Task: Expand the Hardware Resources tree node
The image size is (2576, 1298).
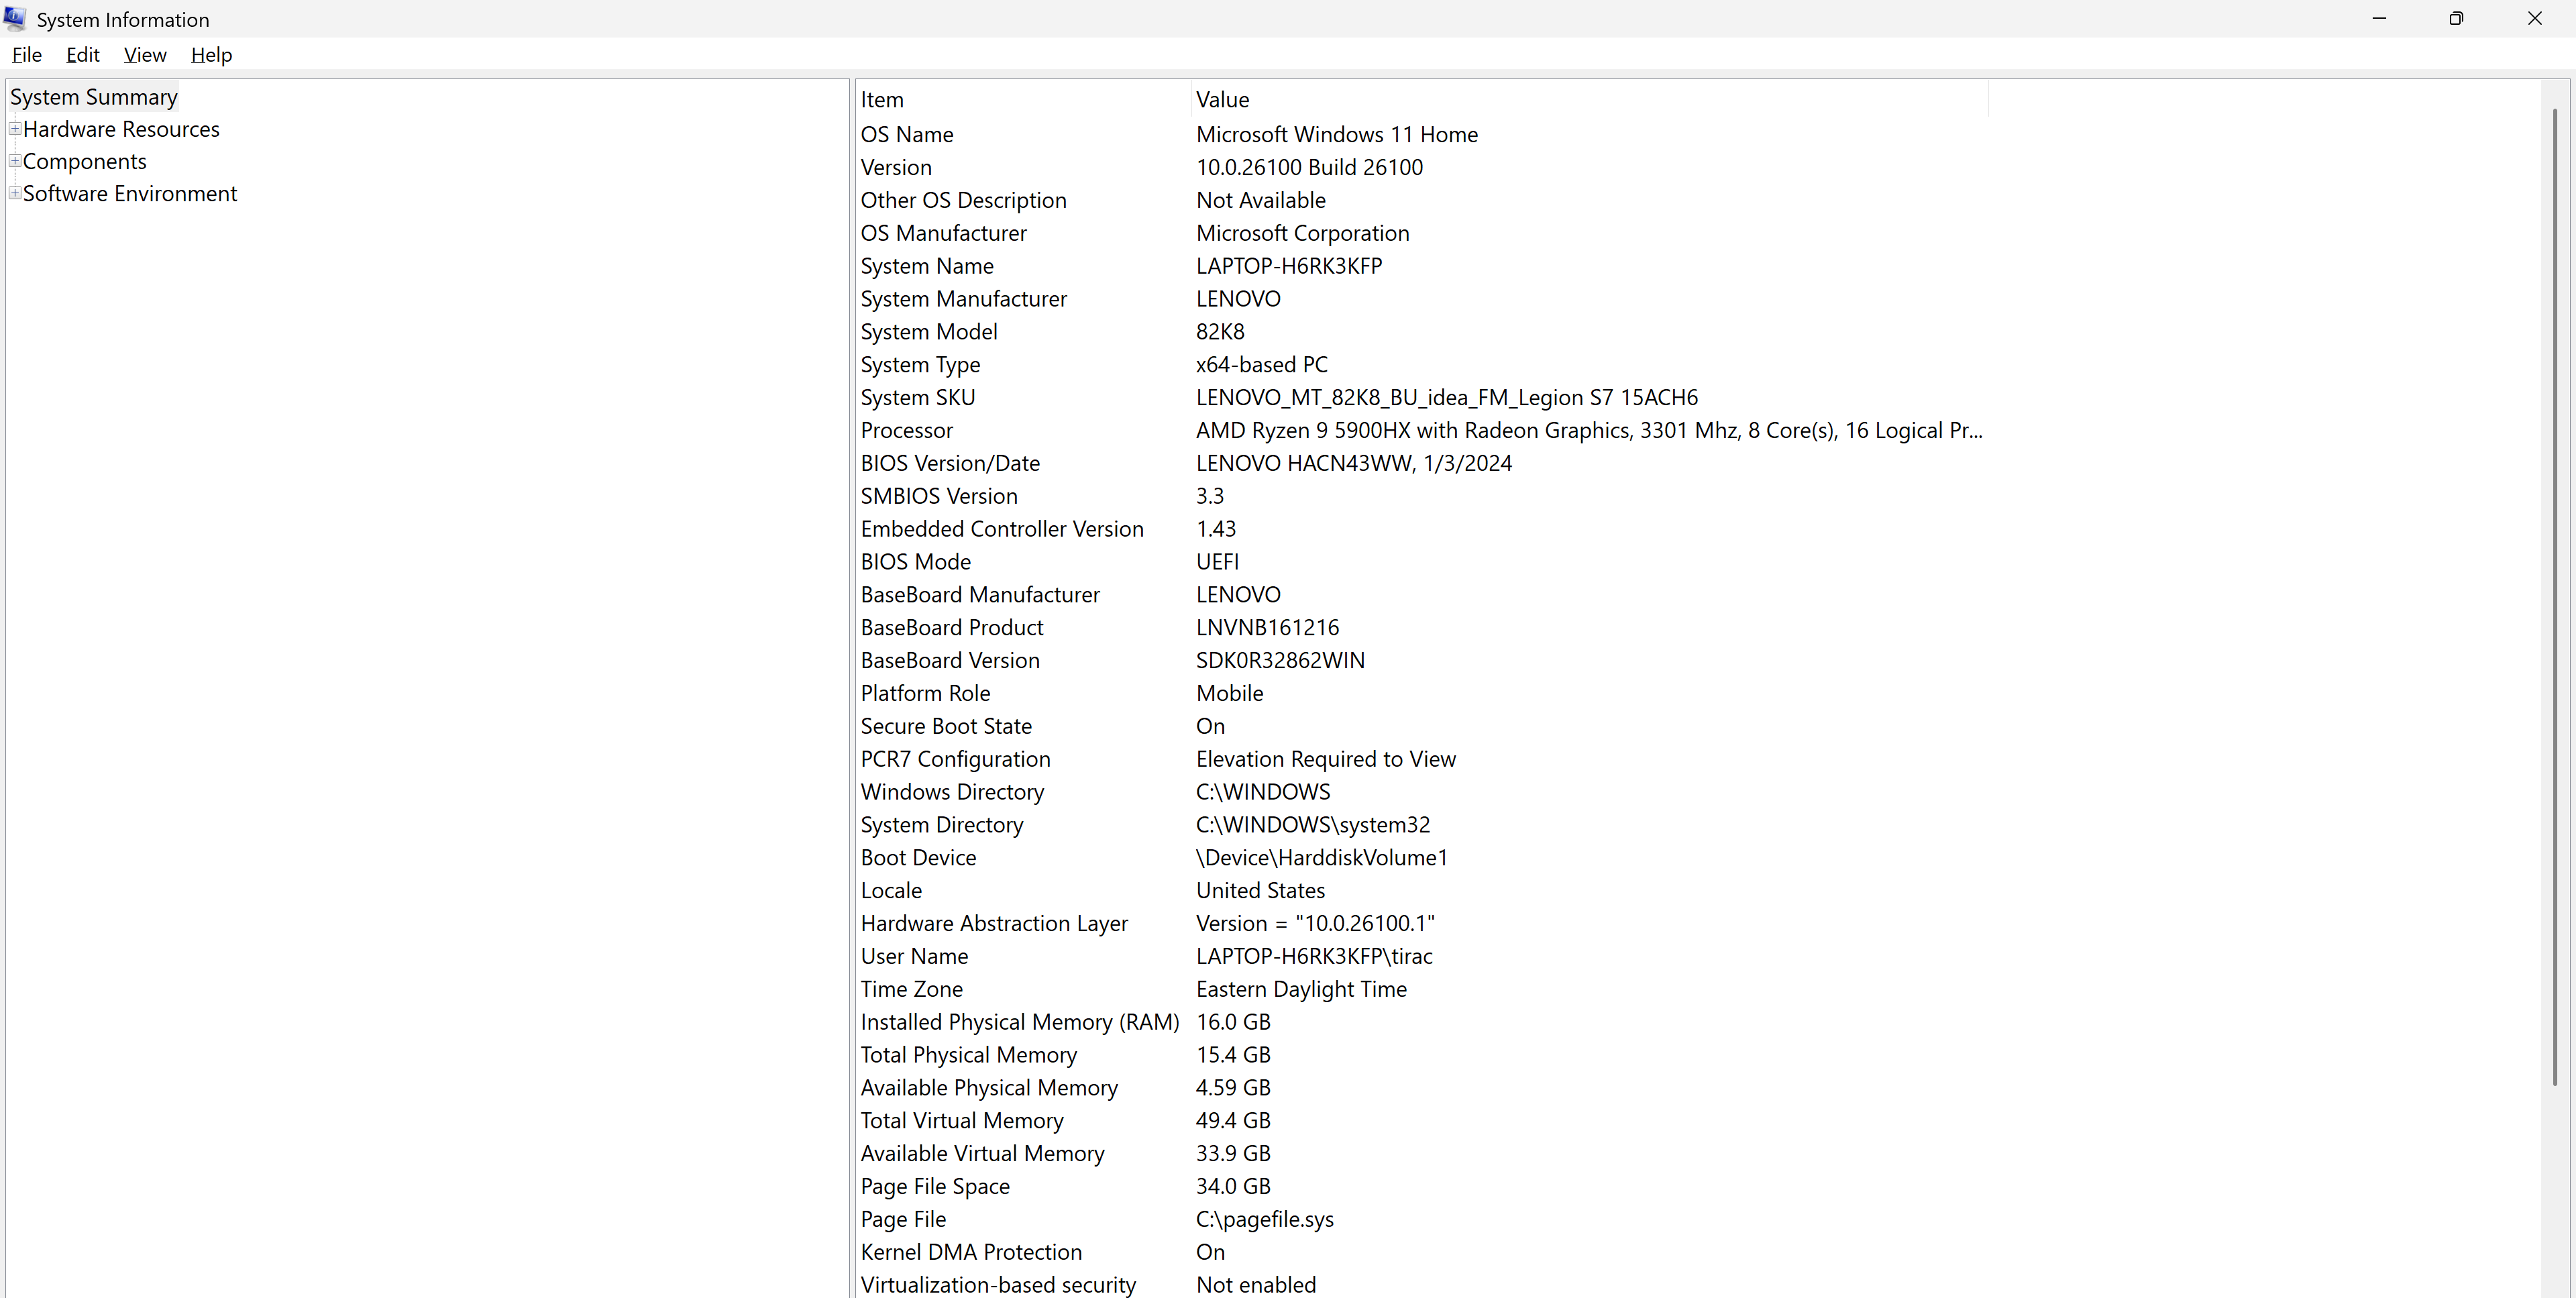Action: [15, 128]
